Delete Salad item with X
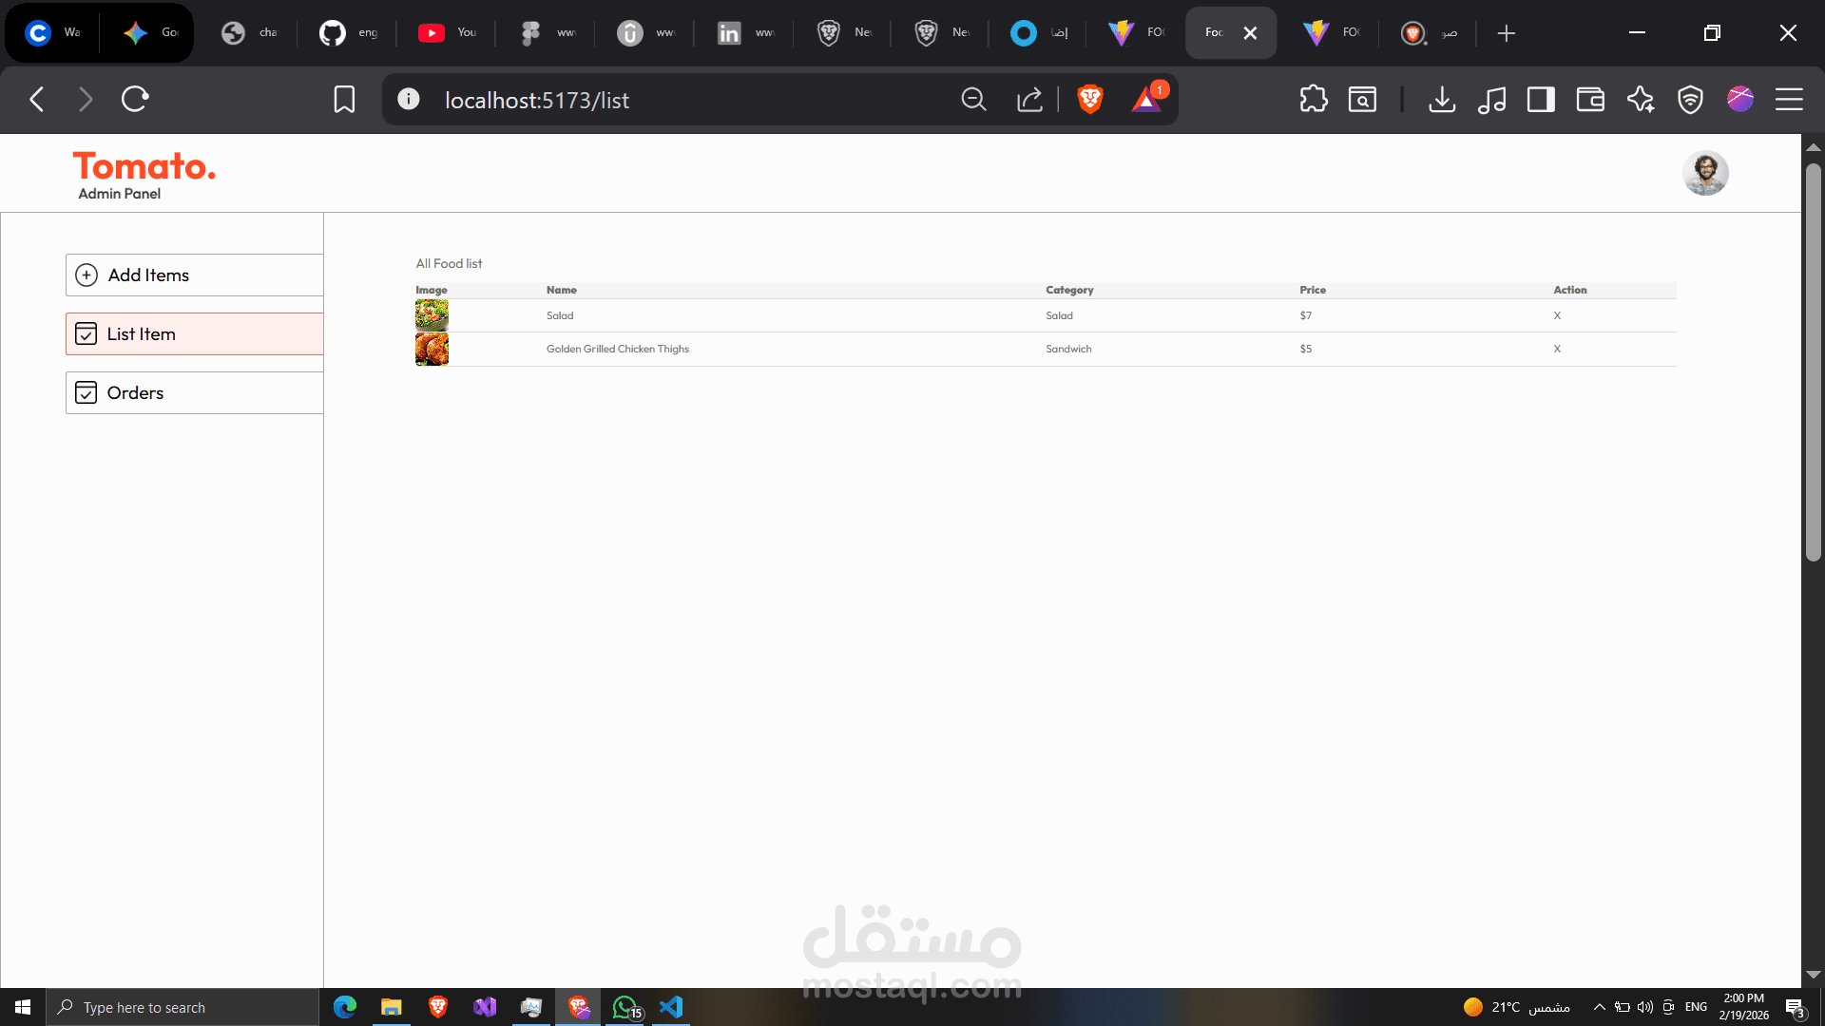This screenshot has height=1026, width=1825. click(x=1557, y=315)
